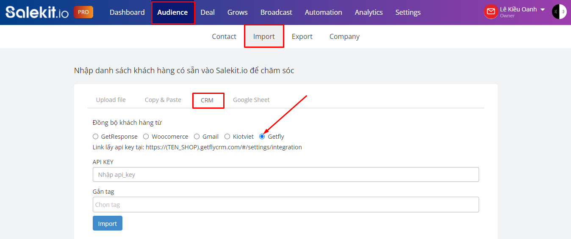This screenshot has height=239, width=571.
Task: Click the black and white avatar icon
Action: point(559,12)
